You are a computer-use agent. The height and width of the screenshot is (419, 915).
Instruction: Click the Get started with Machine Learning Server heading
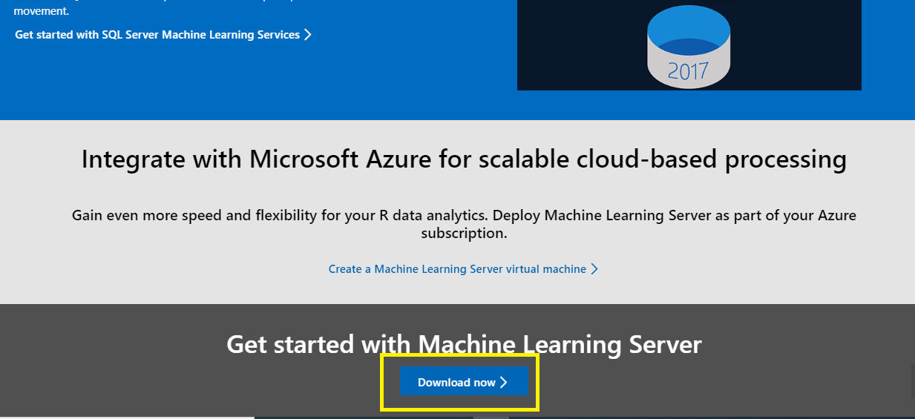tap(464, 344)
